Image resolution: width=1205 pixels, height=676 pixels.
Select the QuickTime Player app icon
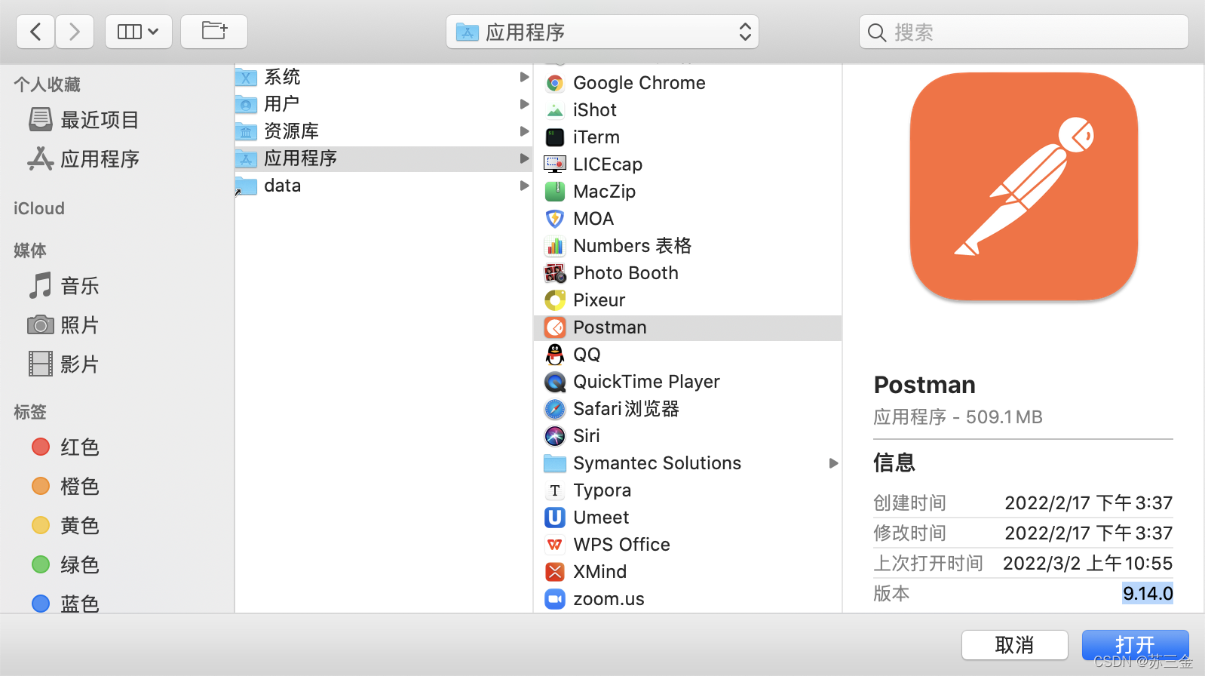(555, 382)
